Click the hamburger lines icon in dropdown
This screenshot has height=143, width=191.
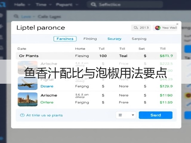(x=120, y=115)
